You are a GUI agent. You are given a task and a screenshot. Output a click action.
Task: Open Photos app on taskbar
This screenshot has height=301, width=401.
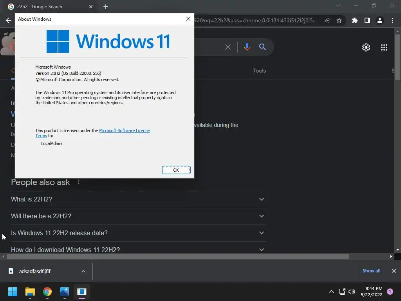click(65, 292)
